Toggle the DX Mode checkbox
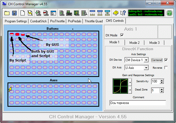Screen dimensions: 176x123 pos(122,35)
